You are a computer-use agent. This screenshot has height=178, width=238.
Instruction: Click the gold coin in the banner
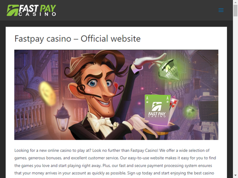[47, 94]
